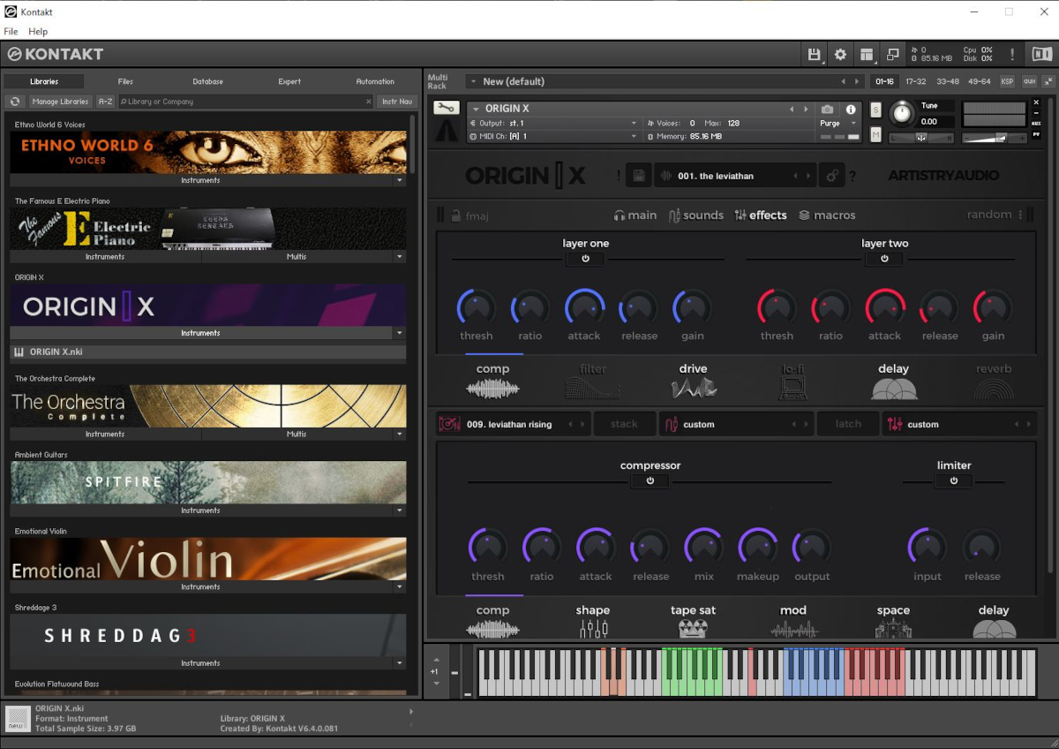Switch to the Files browser tab

coord(125,81)
